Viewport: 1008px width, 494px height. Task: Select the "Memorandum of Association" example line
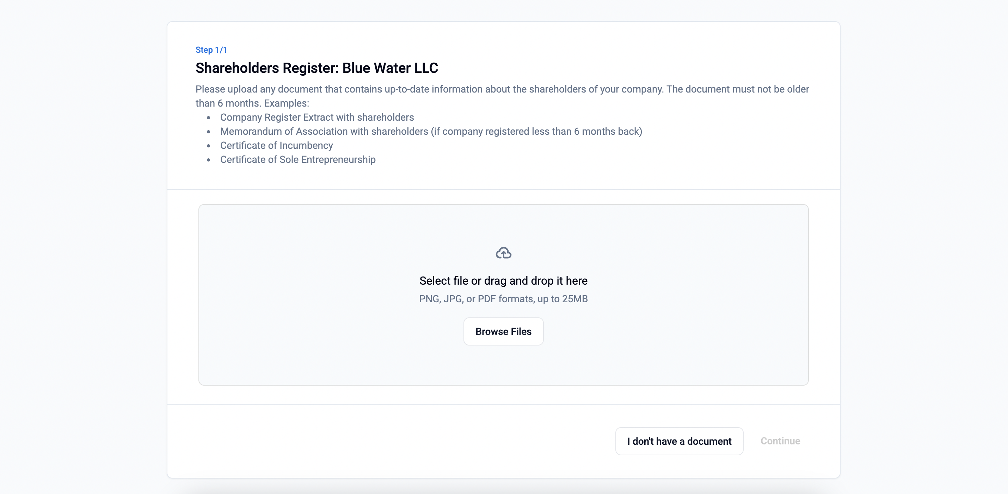(x=431, y=131)
